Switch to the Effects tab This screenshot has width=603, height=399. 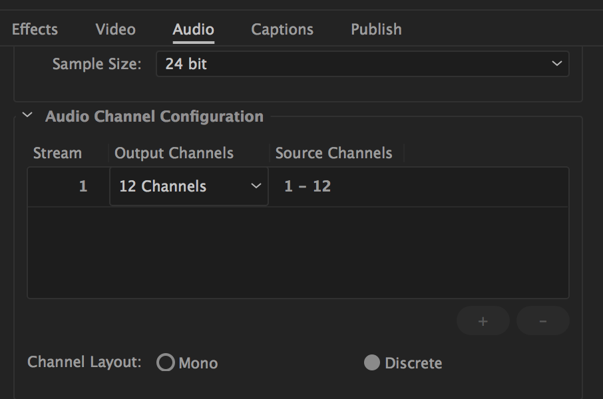pyautogui.click(x=35, y=29)
